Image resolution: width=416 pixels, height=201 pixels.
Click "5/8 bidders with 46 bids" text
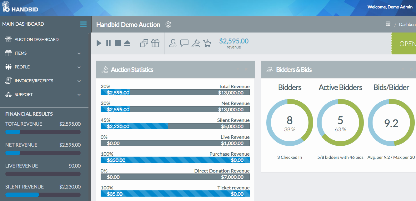(x=340, y=157)
